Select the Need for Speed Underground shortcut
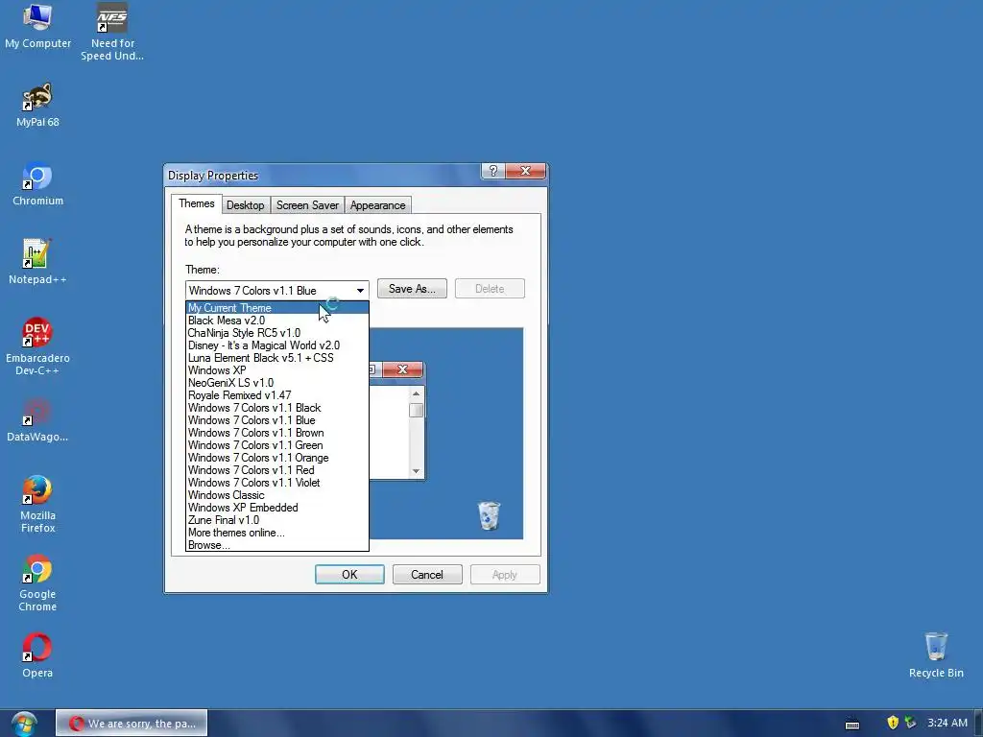This screenshot has height=737, width=983. (x=112, y=32)
